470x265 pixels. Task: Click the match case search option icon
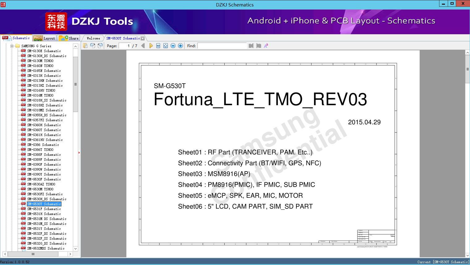coord(266,46)
